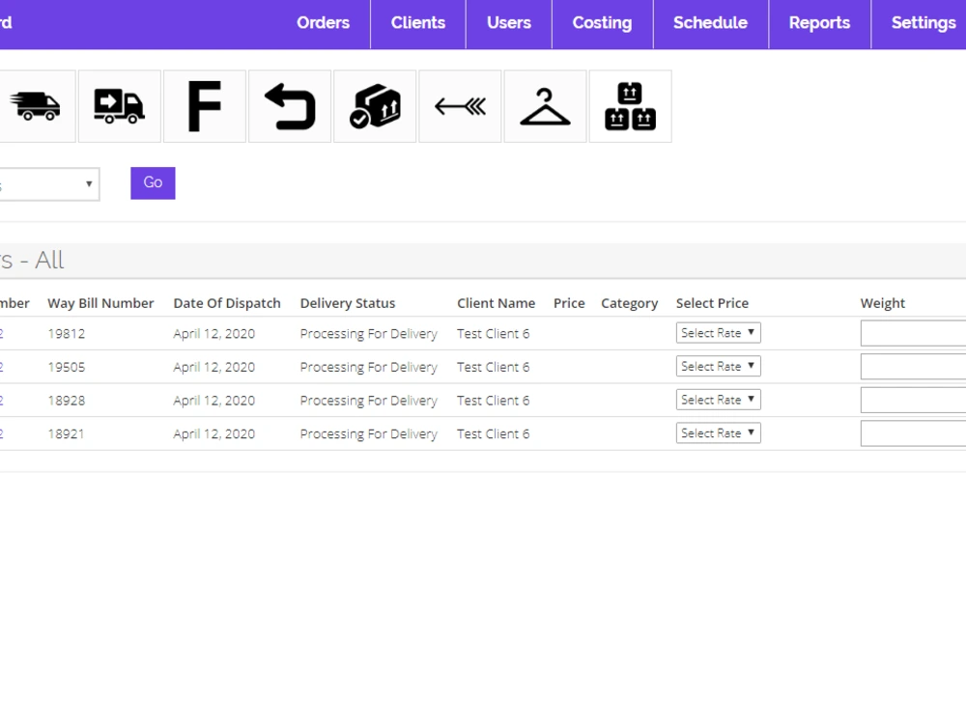Click the truck with arrow dispatch icon
The height and width of the screenshot is (724, 966).
(120, 106)
